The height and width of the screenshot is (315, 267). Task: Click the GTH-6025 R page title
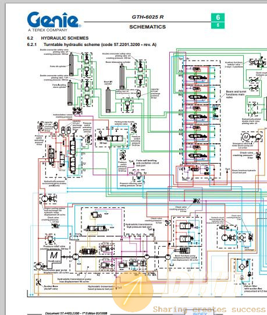point(148,17)
